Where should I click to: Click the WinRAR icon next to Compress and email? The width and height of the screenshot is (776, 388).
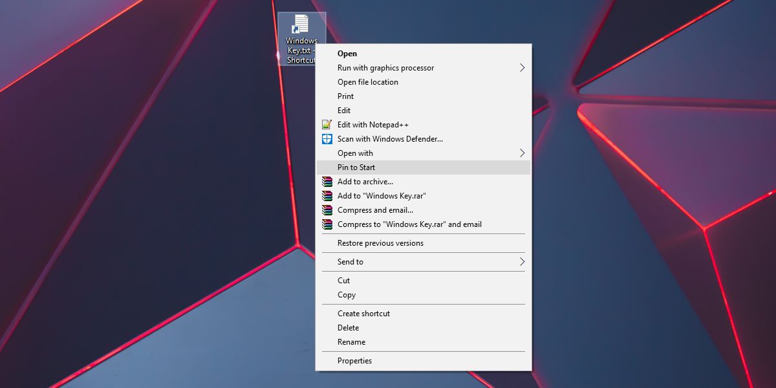pos(327,210)
